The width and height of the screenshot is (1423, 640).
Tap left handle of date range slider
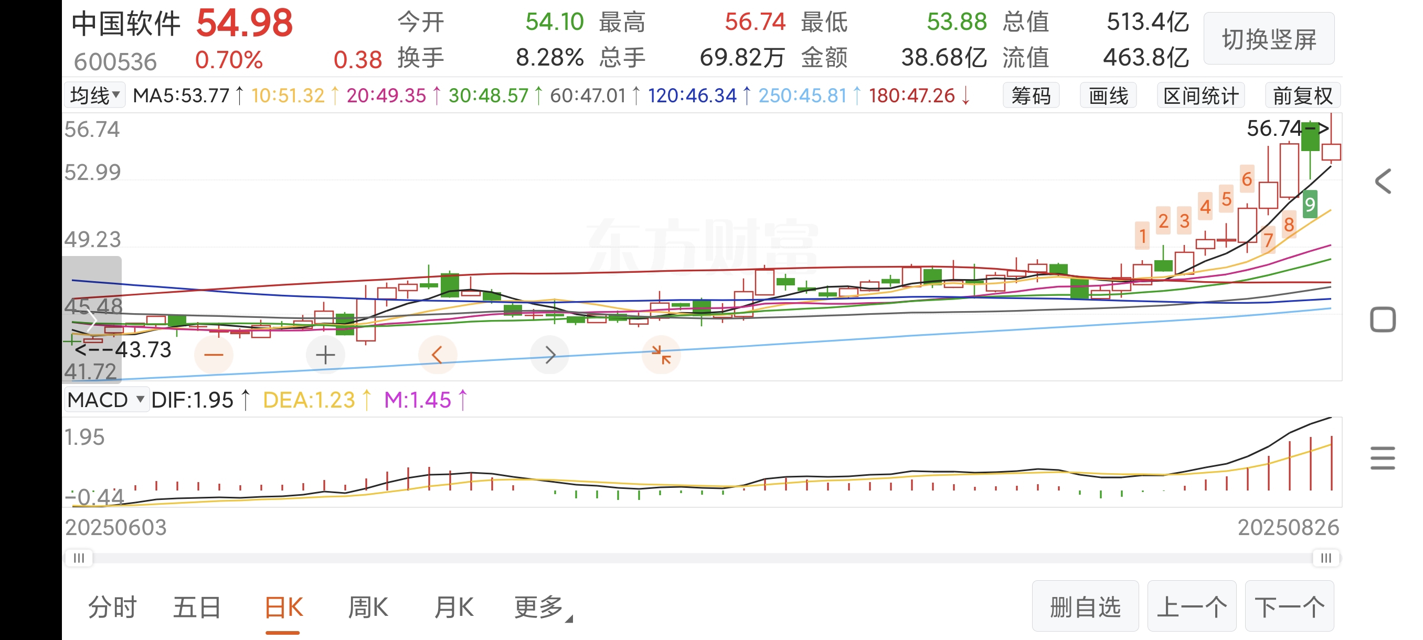point(79,558)
